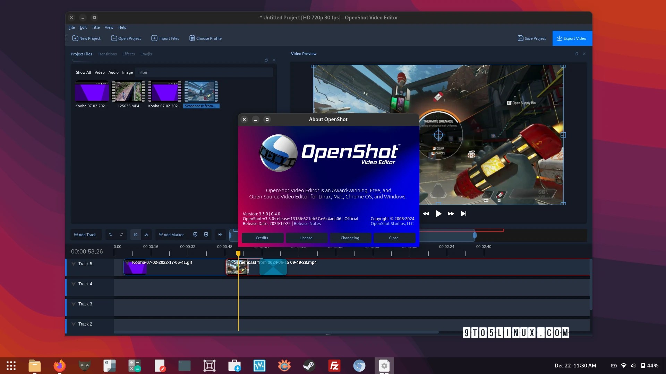Image resolution: width=666 pixels, height=374 pixels.
Task: Open the Title menu
Action: (96, 27)
